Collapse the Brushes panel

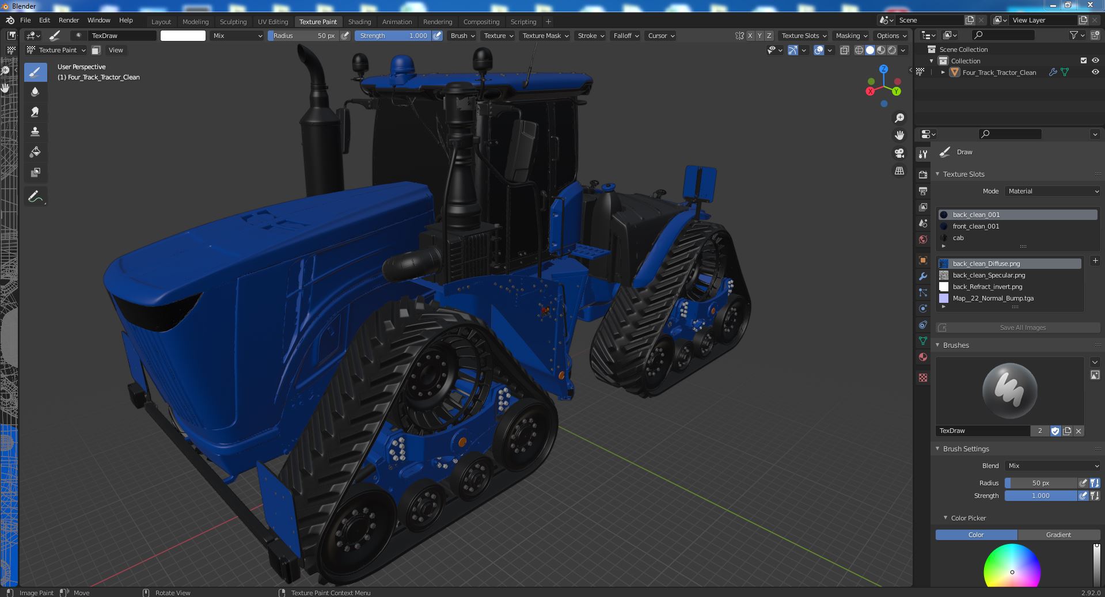point(937,345)
